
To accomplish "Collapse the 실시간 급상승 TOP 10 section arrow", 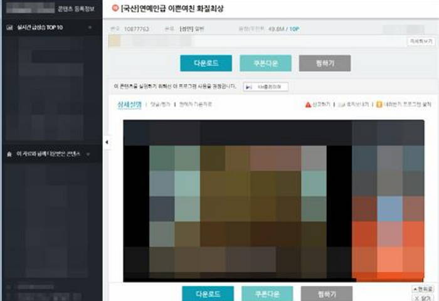I will (90, 28).
